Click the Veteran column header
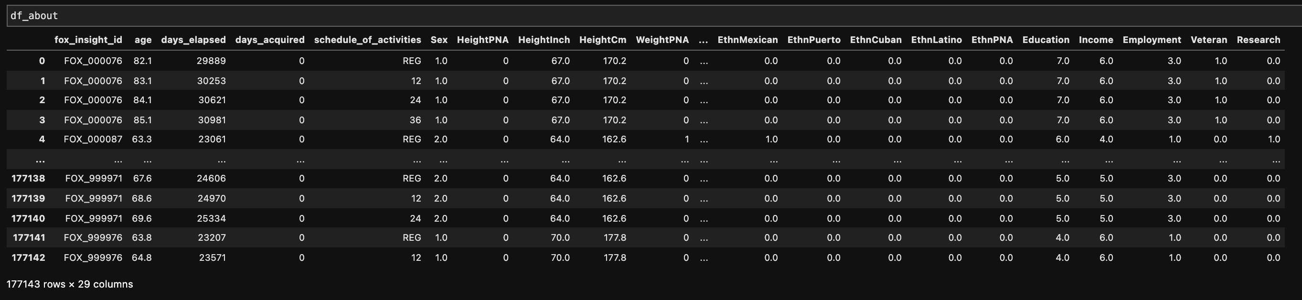Screen dimensions: 1302x300 pos(1208,40)
